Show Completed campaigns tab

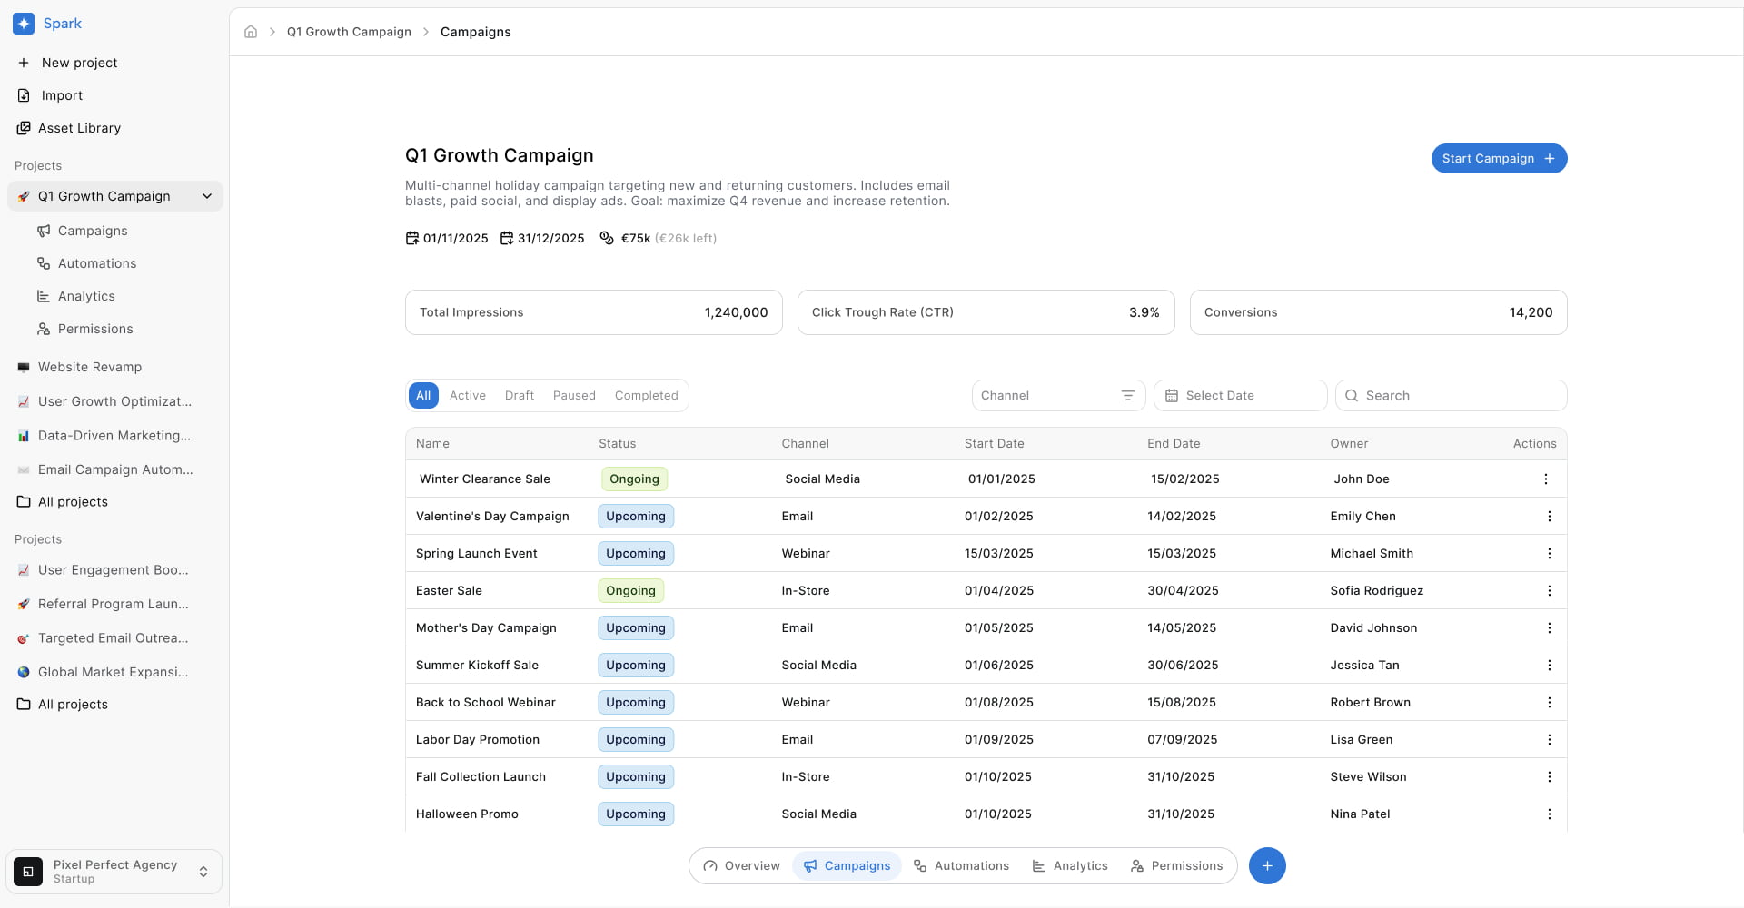click(647, 396)
